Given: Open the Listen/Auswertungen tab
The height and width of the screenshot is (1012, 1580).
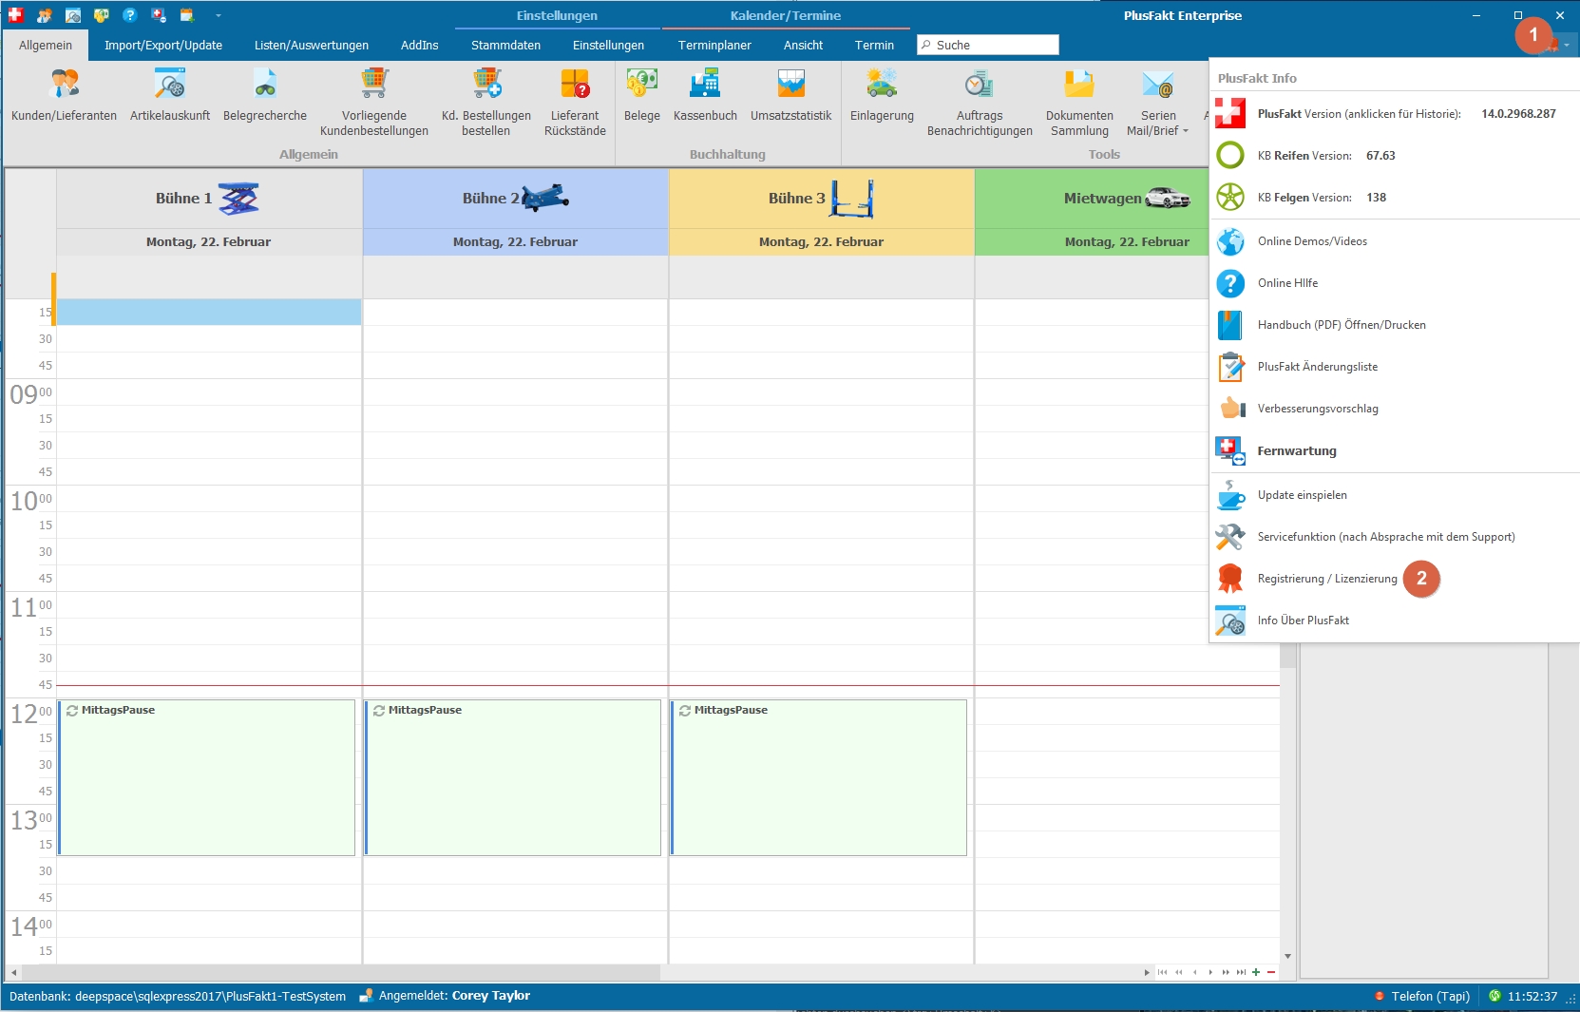Looking at the screenshot, I should 312,45.
